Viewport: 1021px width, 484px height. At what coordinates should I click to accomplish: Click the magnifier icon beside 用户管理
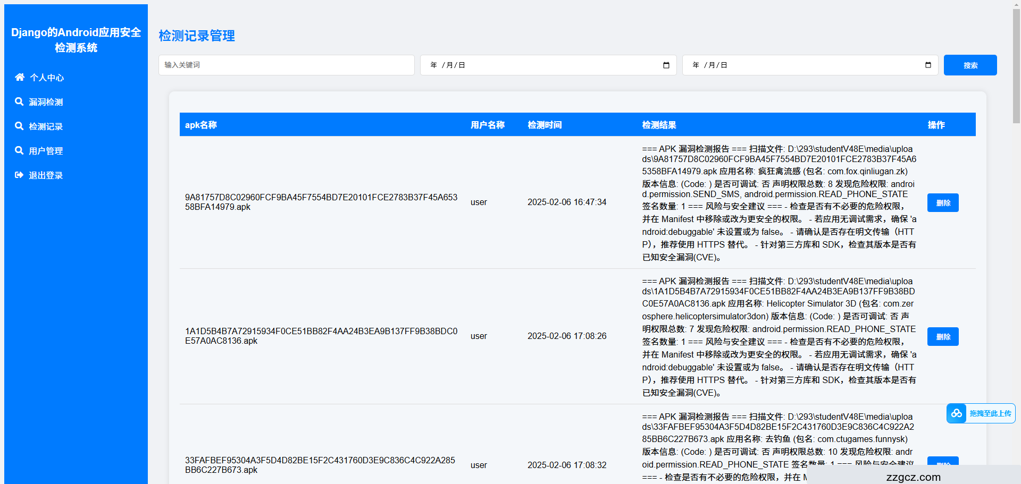tap(19, 151)
